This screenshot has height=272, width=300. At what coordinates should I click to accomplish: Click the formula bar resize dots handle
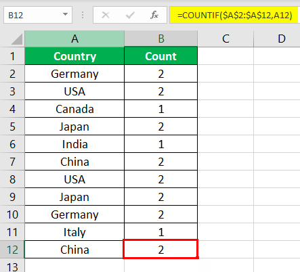[x=83, y=15]
